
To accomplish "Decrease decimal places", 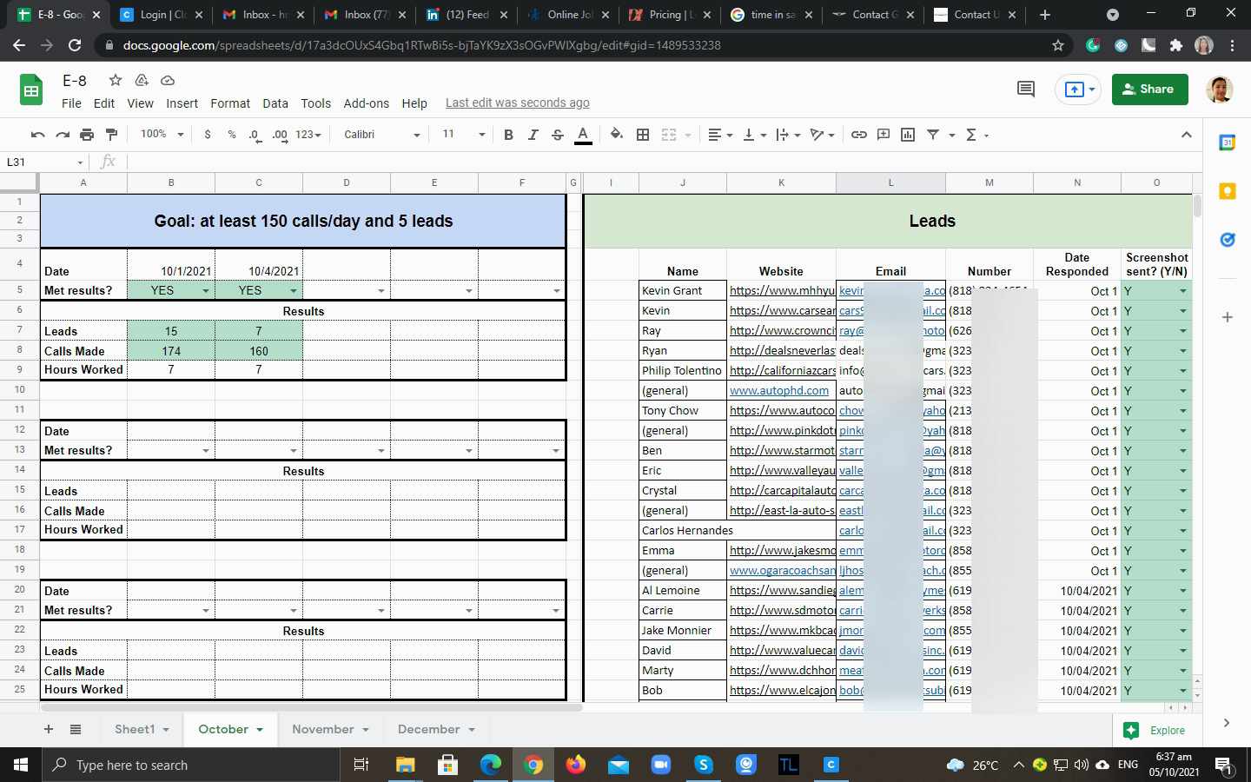I will pyautogui.click(x=255, y=135).
